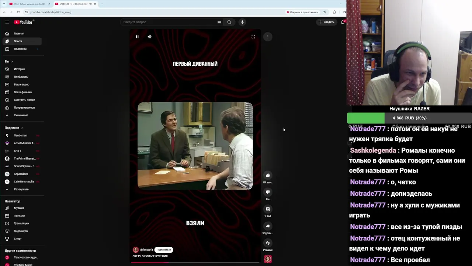Image resolution: width=472 pixels, height=266 pixels.
Task: Open Спорт in Навигатор
Action: tap(22, 239)
